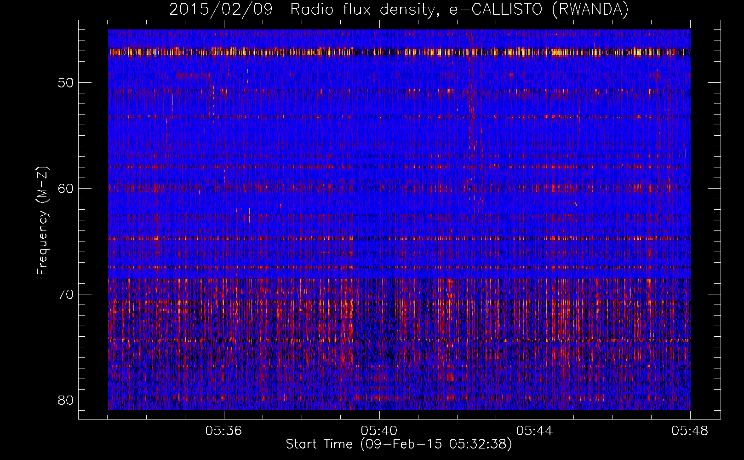Select the "Start Time (09-Feb-15 05:32:38)" axis label
This screenshot has height=460, width=744.
pos(399,444)
